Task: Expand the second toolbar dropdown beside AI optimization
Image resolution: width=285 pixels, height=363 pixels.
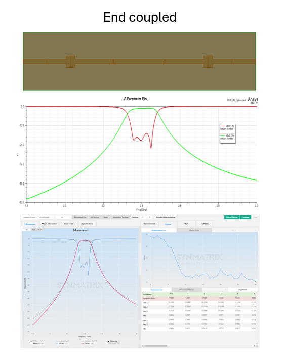Action: [x=63, y=217]
